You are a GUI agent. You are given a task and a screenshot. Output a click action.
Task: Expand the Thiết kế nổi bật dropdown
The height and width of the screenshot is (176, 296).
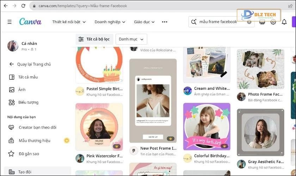69,22
